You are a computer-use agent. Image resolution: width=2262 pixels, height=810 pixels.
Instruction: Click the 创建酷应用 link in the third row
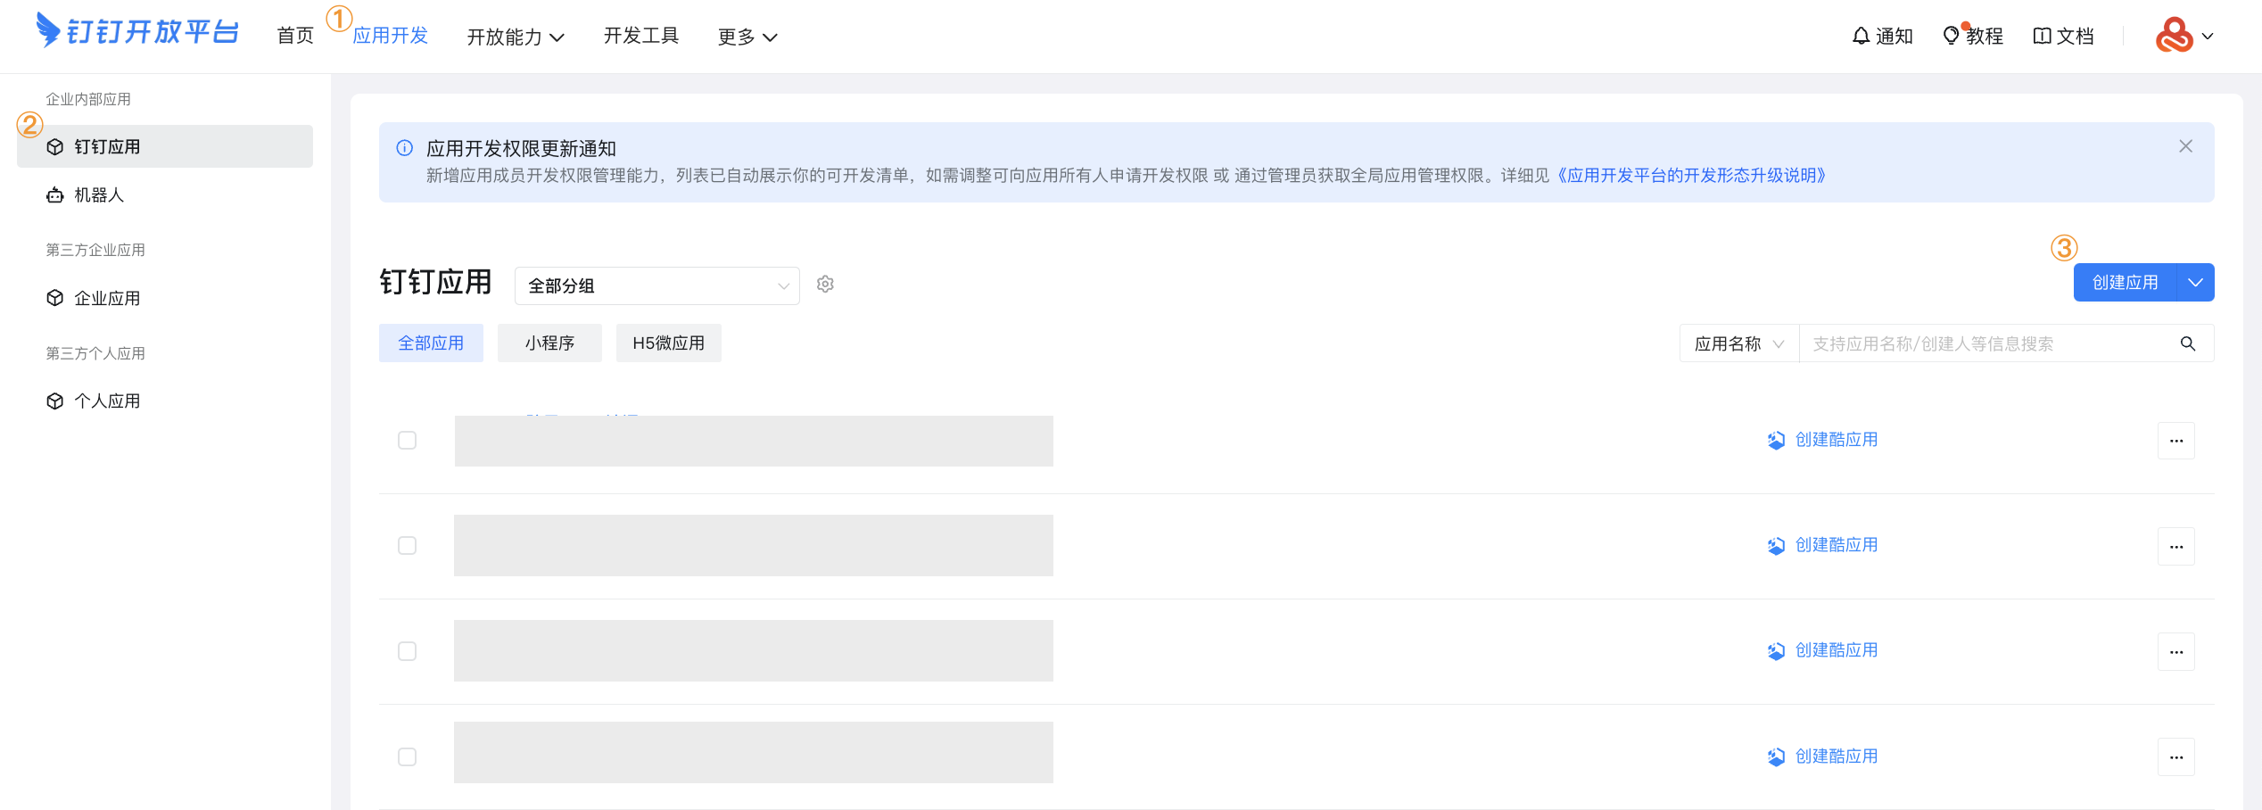[x=1823, y=650]
